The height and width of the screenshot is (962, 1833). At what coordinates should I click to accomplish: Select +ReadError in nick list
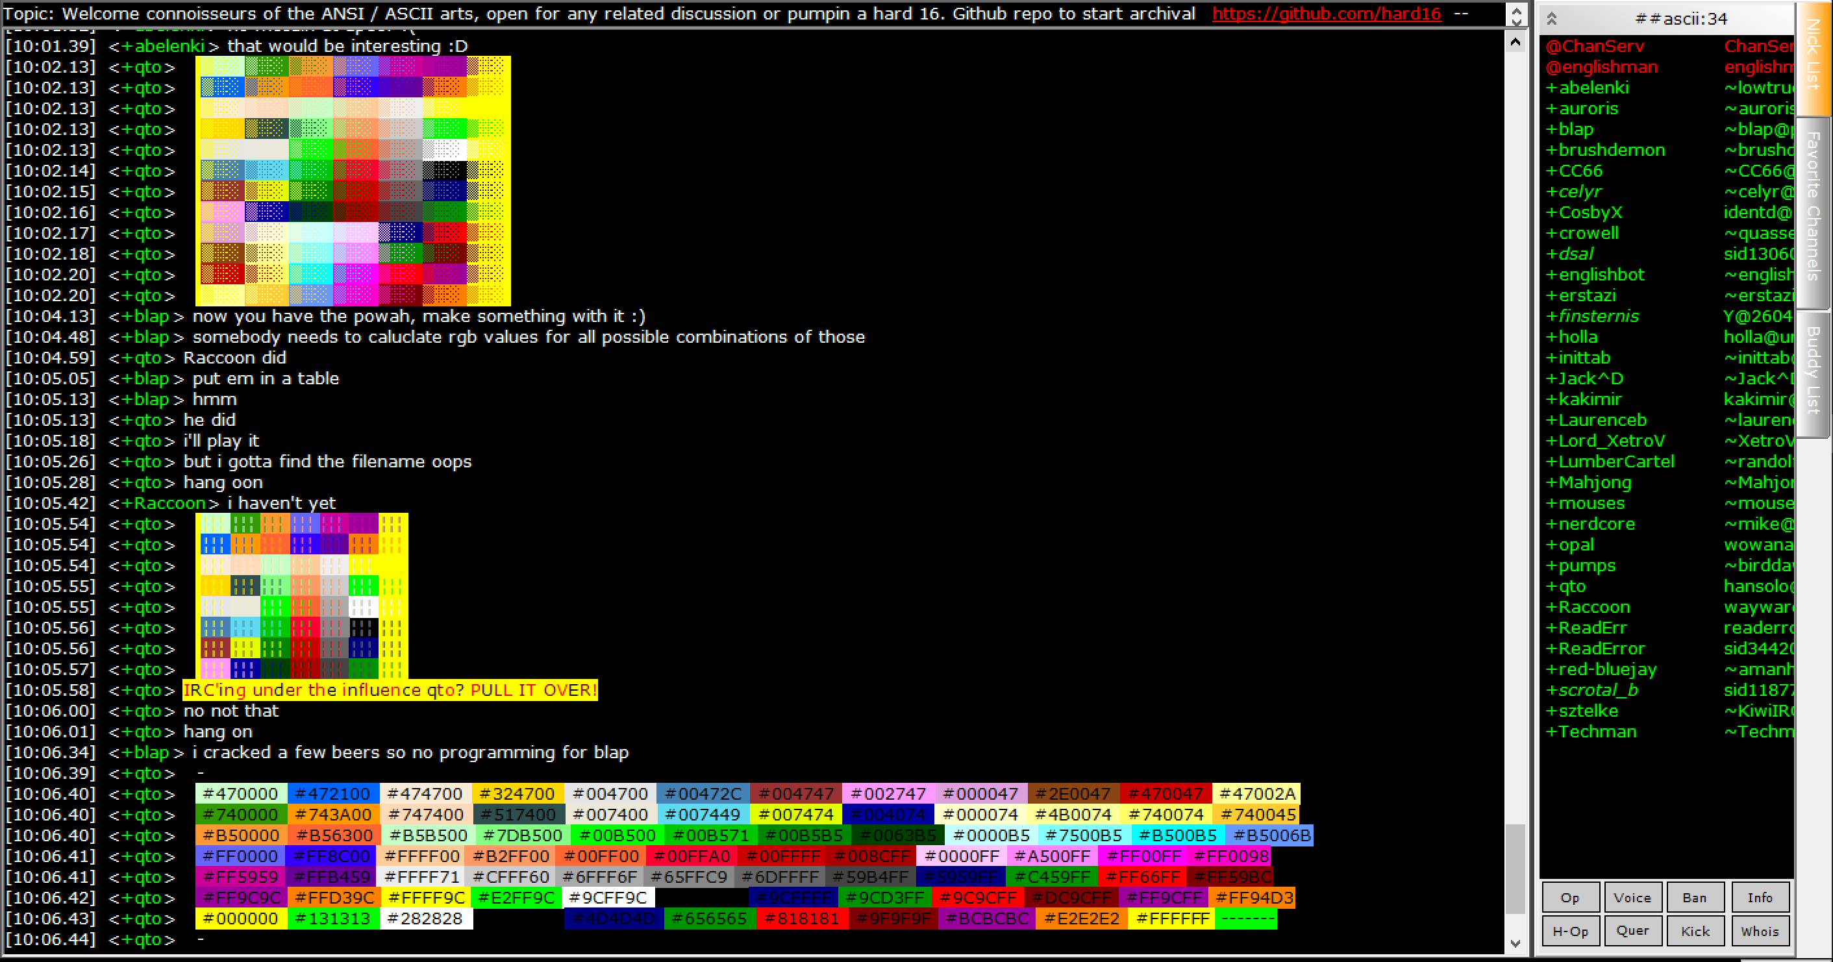click(1595, 648)
